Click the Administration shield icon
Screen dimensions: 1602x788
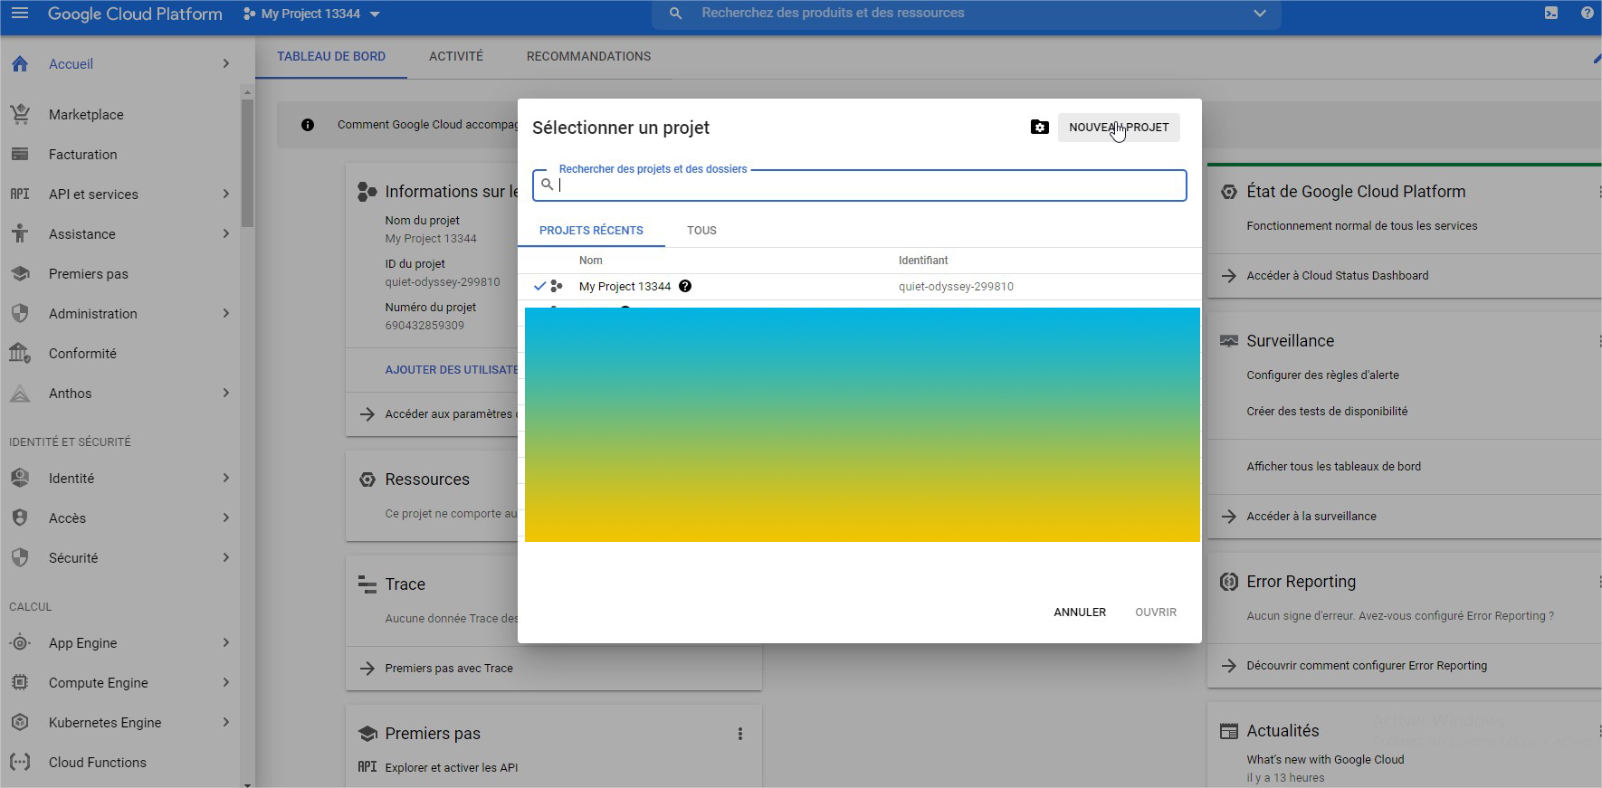(20, 313)
